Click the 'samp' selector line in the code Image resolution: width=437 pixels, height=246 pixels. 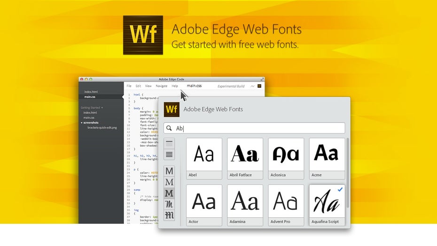coord(137,190)
